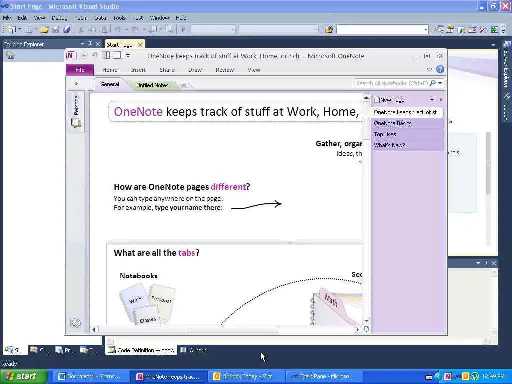Image resolution: width=512 pixels, height=384 pixels.
Task: Click the Unfiled Notes icon at bottom of navigation bar
Action: point(76,323)
